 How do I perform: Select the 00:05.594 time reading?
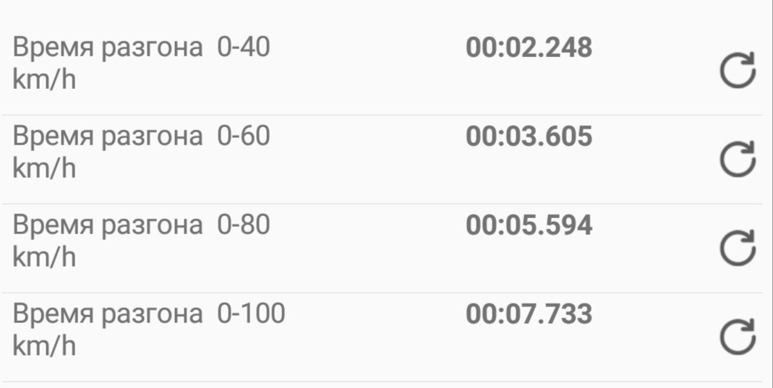tap(529, 226)
